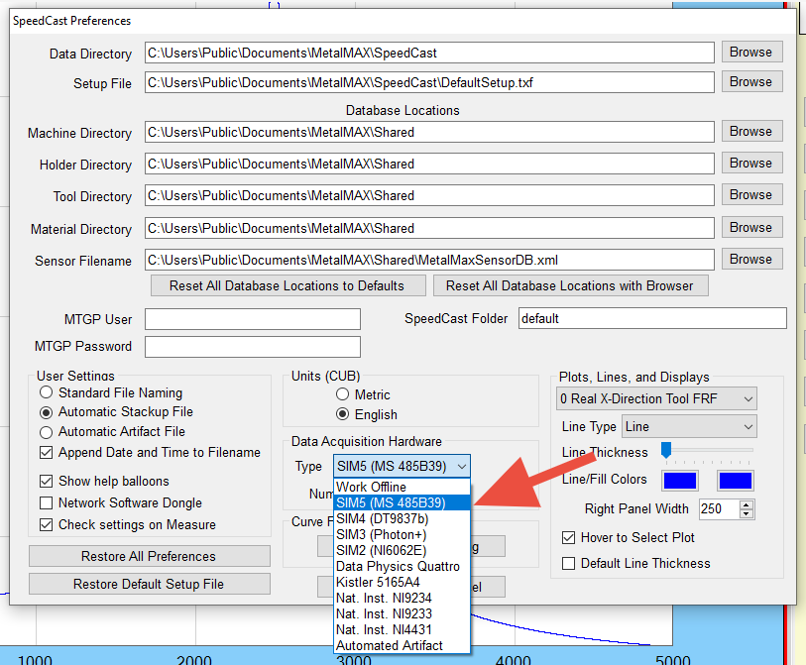This screenshot has height=665, width=806.
Task: Browse for the Holder Directory
Action: (751, 163)
